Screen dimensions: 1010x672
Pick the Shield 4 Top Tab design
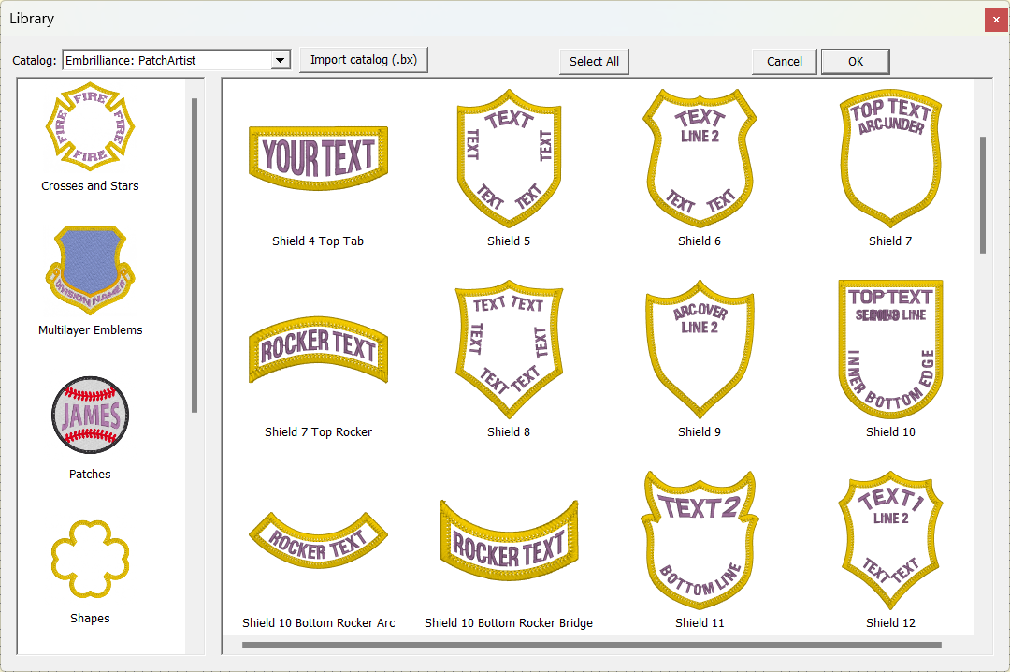click(318, 156)
